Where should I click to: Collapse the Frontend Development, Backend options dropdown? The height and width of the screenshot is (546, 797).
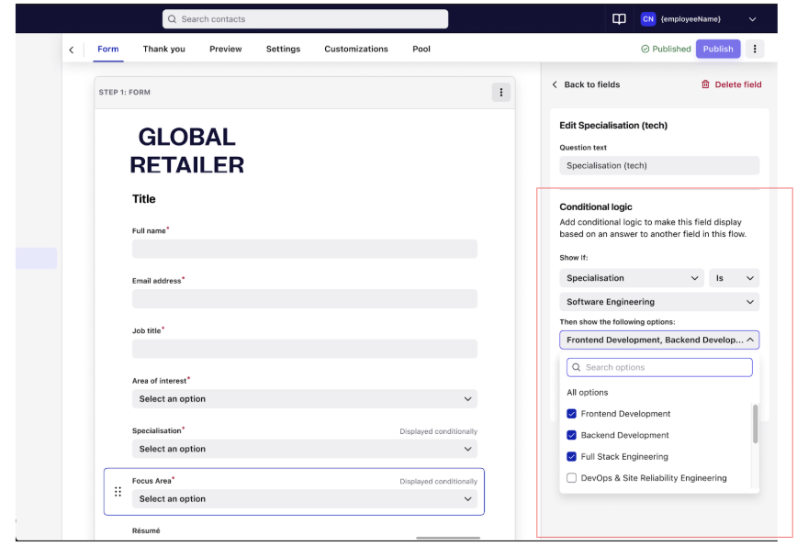659,340
